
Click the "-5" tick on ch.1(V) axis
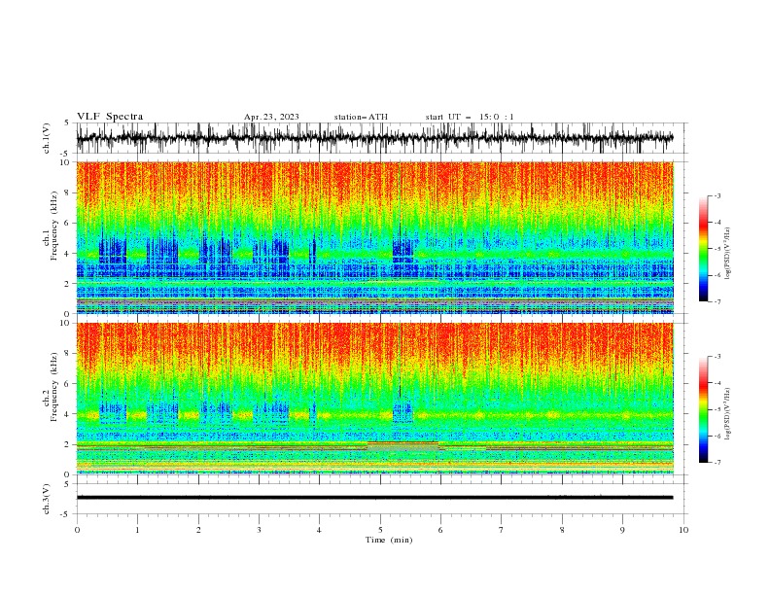click(x=66, y=154)
